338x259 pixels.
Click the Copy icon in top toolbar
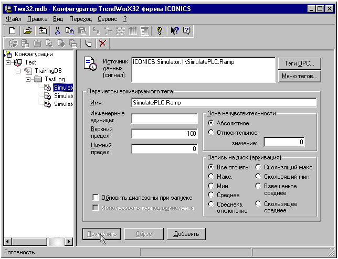[69, 31]
